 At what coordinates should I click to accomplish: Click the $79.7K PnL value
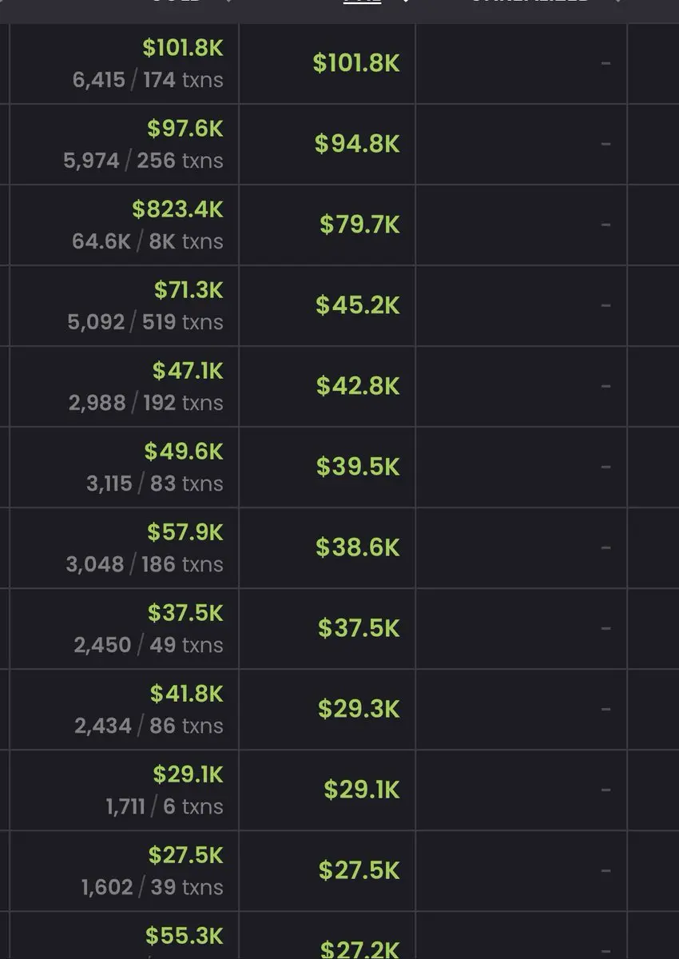(x=359, y=225)
